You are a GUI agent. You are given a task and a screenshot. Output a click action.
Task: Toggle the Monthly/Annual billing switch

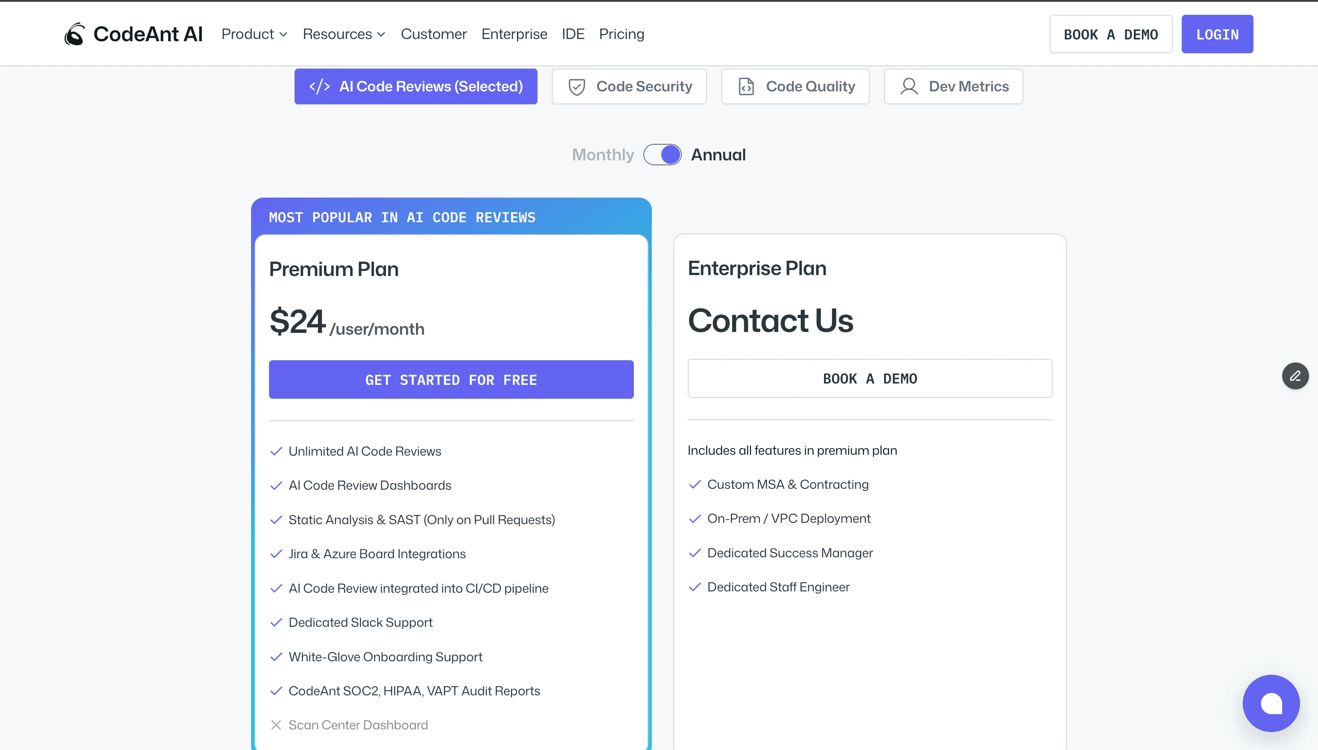pos(662,155)
